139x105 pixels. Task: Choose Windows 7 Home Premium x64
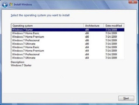(x=68, y=51)
